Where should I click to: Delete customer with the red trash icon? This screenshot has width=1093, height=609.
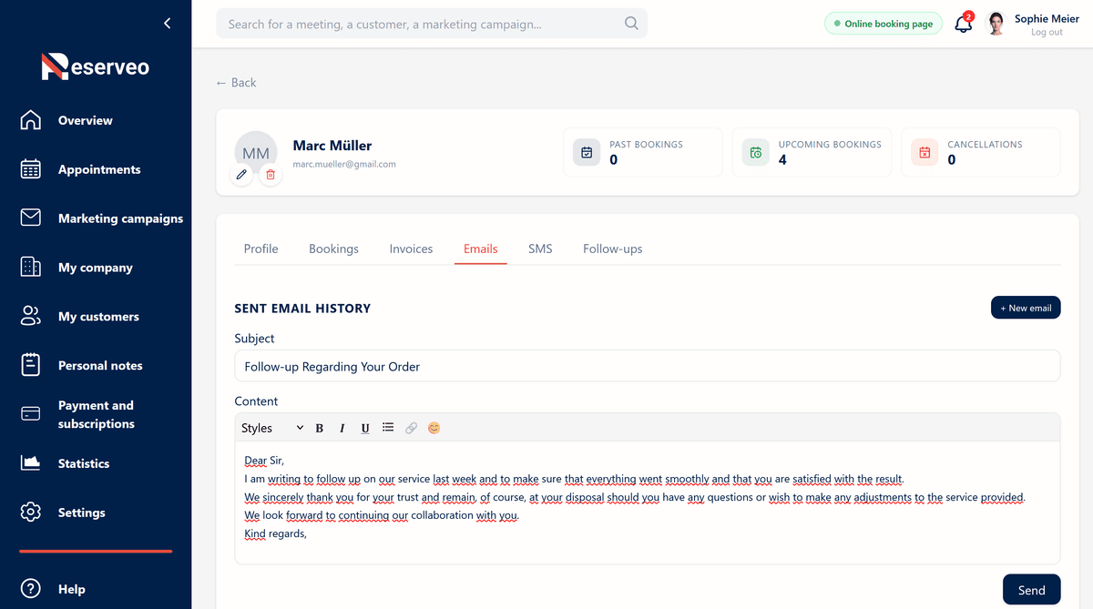point(271,174)
